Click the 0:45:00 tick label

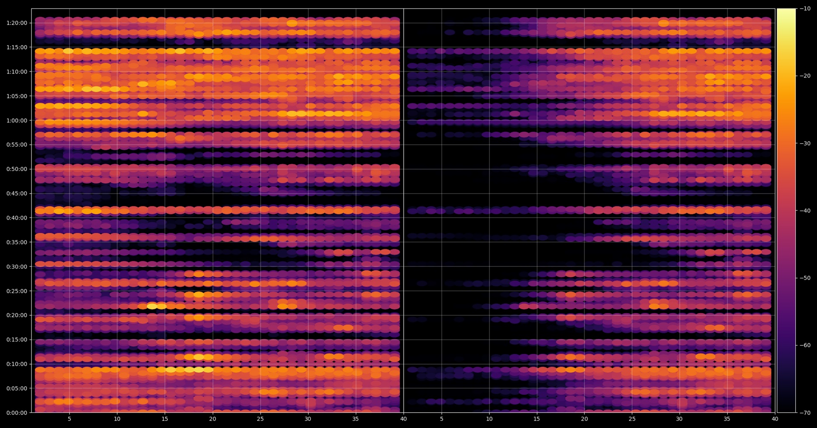(x=17, y=194)
